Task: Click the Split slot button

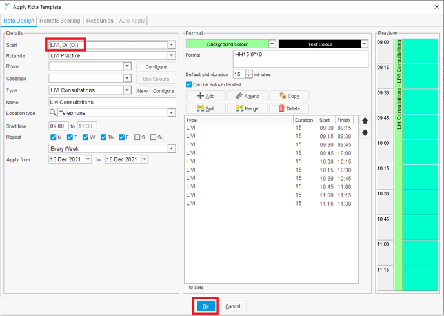Action: click(205, 108)
